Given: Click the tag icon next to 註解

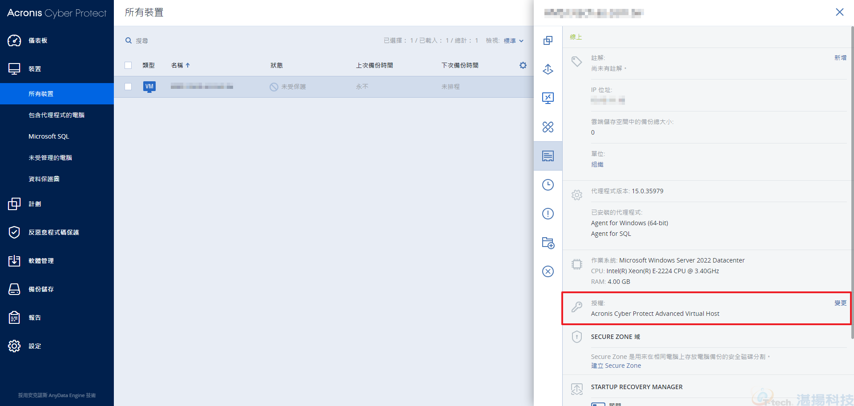Looking at the screenshot, I should pos(577,61).
